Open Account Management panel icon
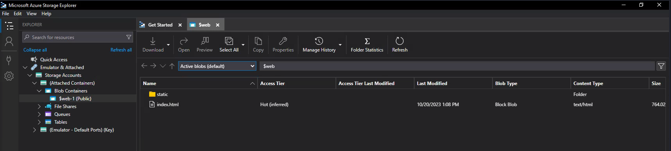 (x=9, y=42)
